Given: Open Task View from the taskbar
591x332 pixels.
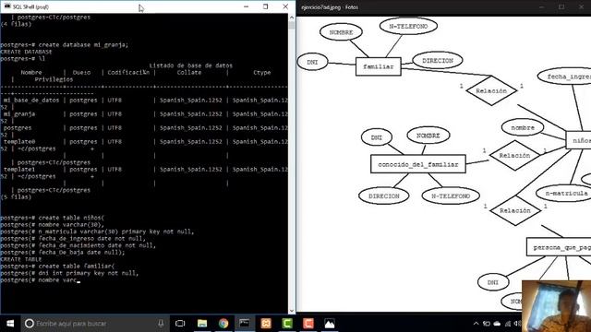Looking at the screenshot, I should (x=180, y=324).
